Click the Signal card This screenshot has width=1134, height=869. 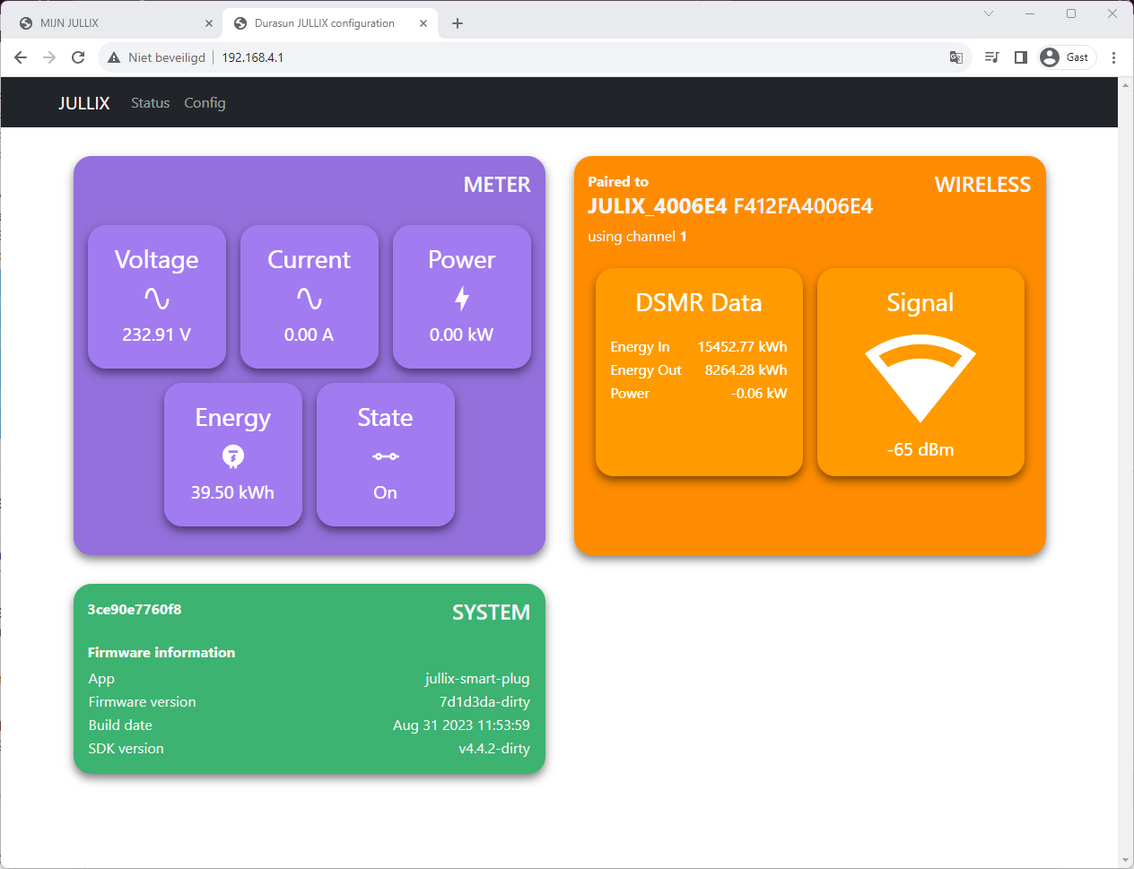(920, 372)
